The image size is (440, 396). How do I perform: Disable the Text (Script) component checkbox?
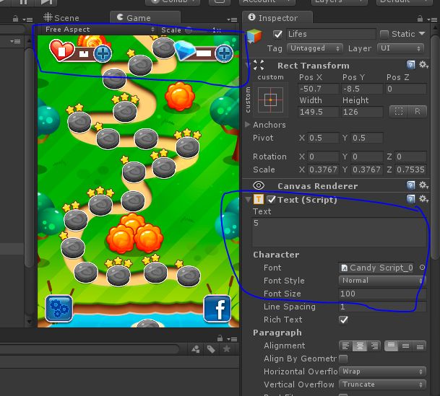click(x=271, y=199)
